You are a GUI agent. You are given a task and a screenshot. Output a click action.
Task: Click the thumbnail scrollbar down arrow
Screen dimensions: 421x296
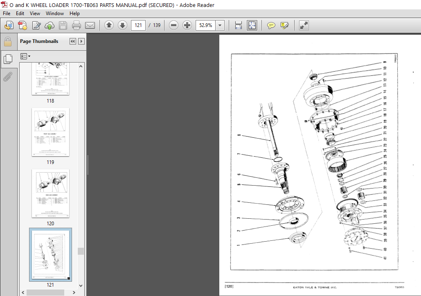[81, 286]
